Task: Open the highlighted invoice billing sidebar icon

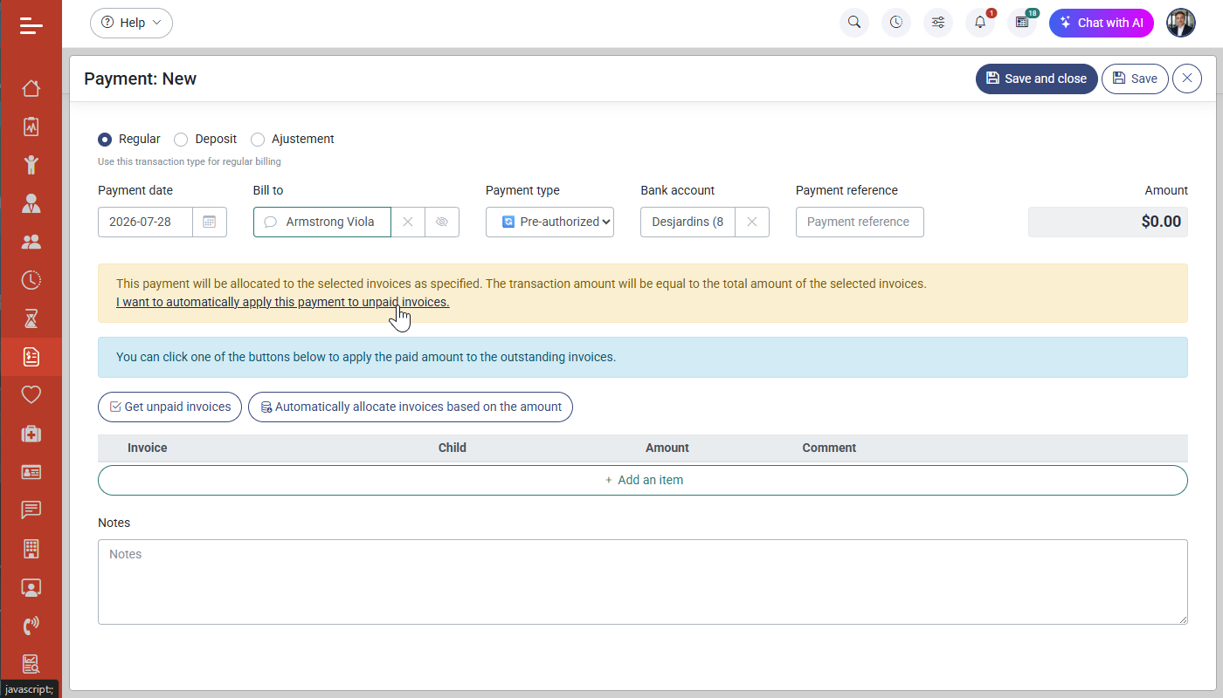Action: (x=31, y=357)
